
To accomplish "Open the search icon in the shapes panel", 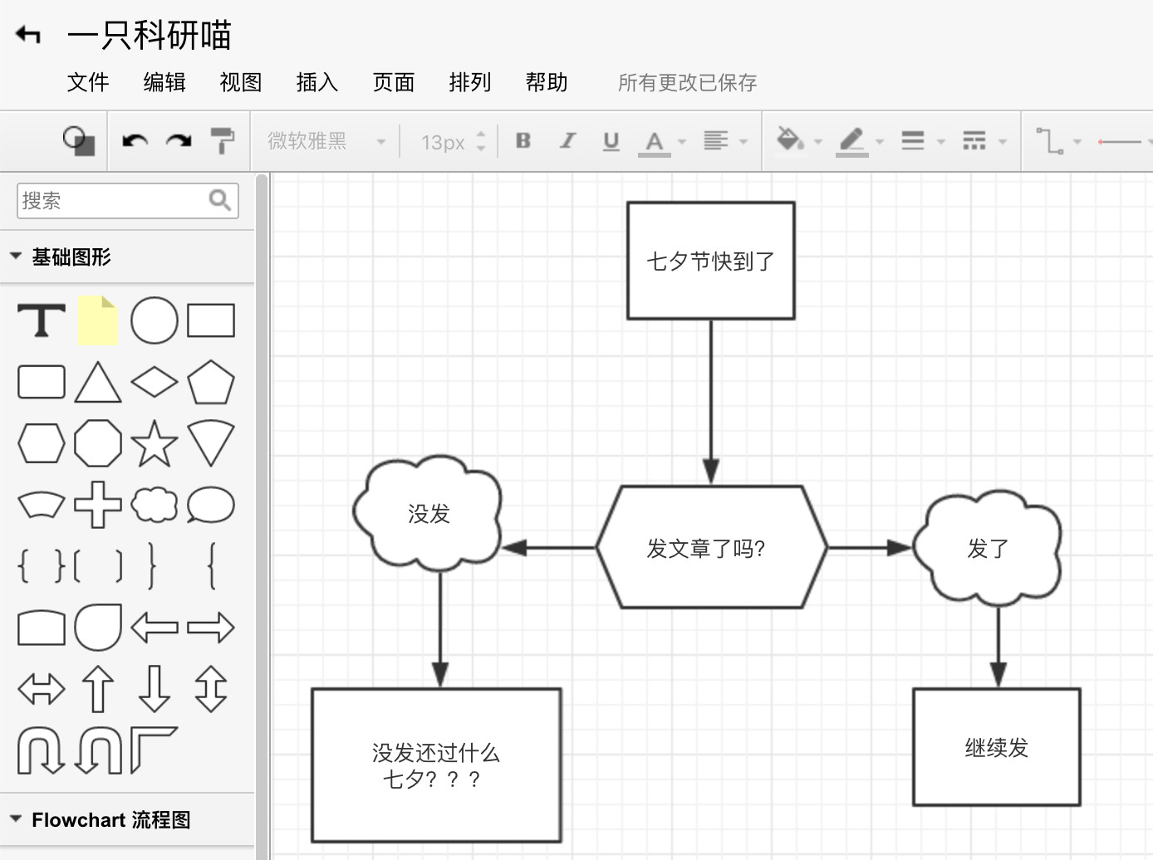I will pos(219,200).
